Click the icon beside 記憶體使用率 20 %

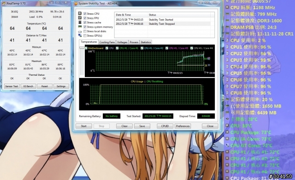(227, 99)
